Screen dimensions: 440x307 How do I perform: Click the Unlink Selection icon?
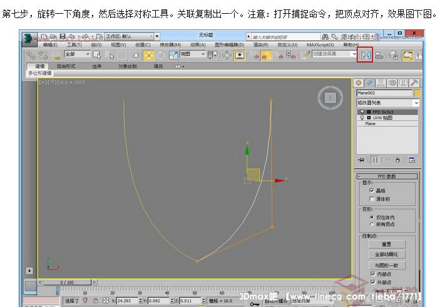[x=43, y=55]
